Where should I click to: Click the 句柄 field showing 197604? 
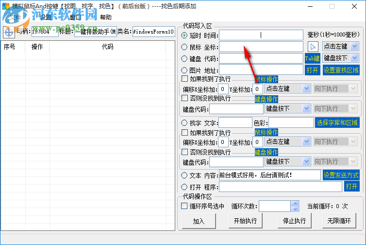(x=45, y=32)
